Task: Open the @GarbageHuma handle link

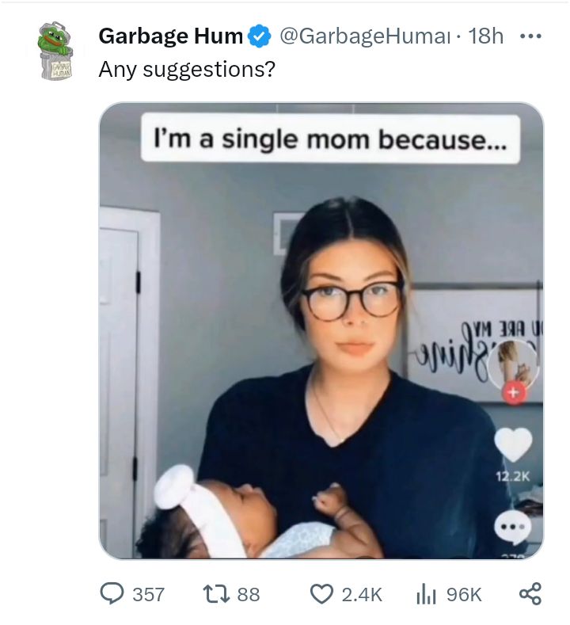Action: 366,36
